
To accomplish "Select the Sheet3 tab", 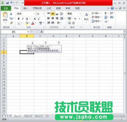I will coord(39,116).
